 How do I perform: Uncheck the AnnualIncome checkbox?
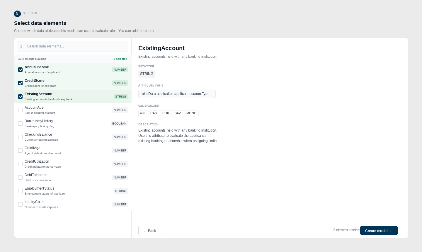20,70
